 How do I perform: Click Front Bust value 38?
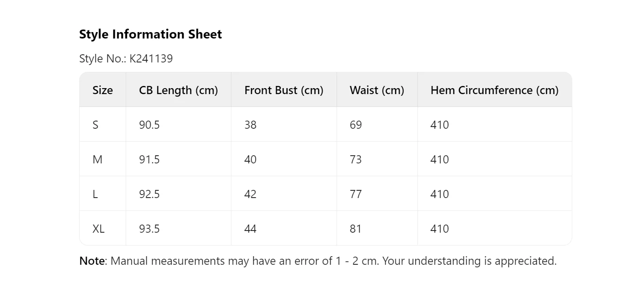(250, 125)
